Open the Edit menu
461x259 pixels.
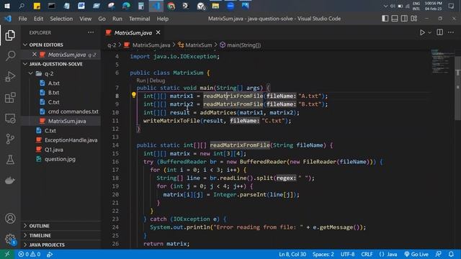tap(38, 19)
